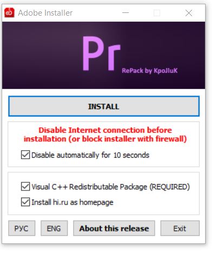Click the RePack by KpoJIuK text
This screenshot has width=217, height=266.
(150, 71)
